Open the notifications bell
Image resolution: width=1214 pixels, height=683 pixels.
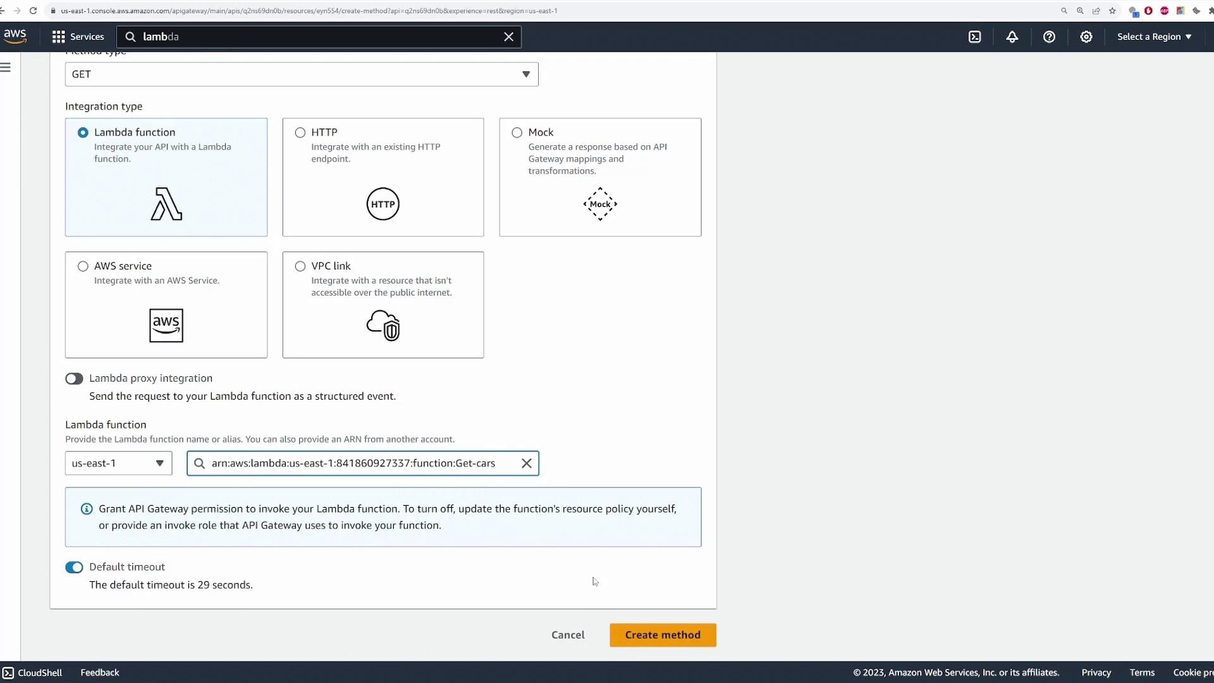pyautogui.click(x=1012, y=37)
